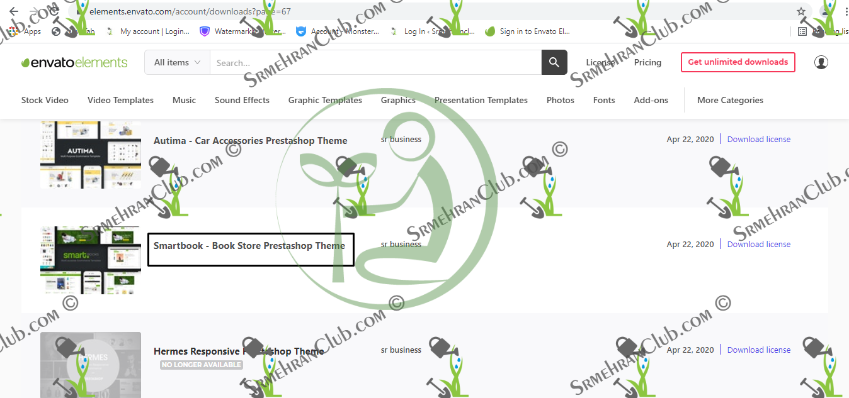This screenshot has width=849, height=398.
Task: Open the Watermark bookmark shield icon
Action: (x=204, y=31)
